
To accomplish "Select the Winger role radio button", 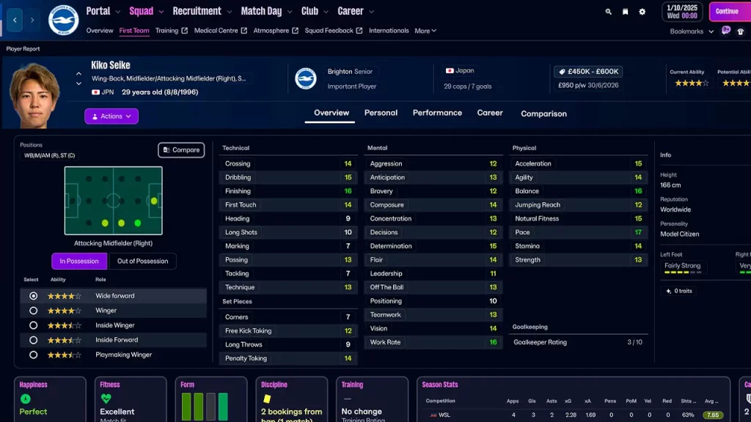I will (32, 311).
